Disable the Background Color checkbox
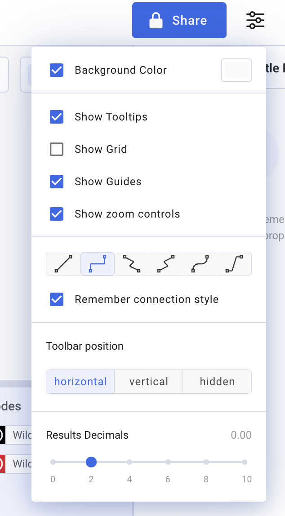This screenshot has height=516, width=285. click(x=57, y=70)
